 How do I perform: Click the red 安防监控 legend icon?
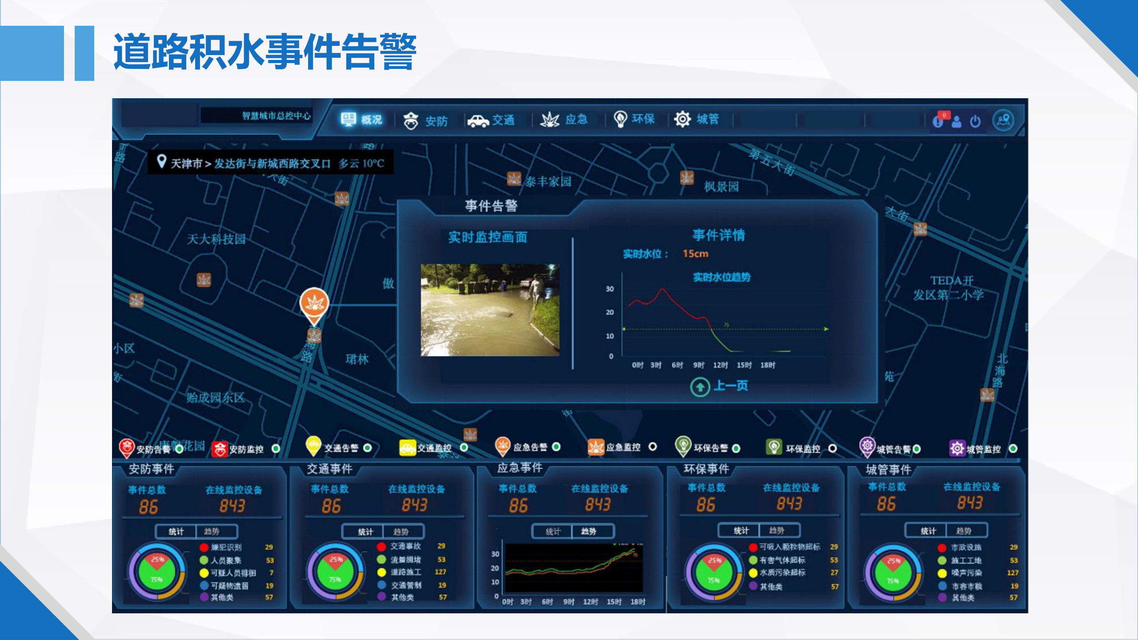(220, 449)
